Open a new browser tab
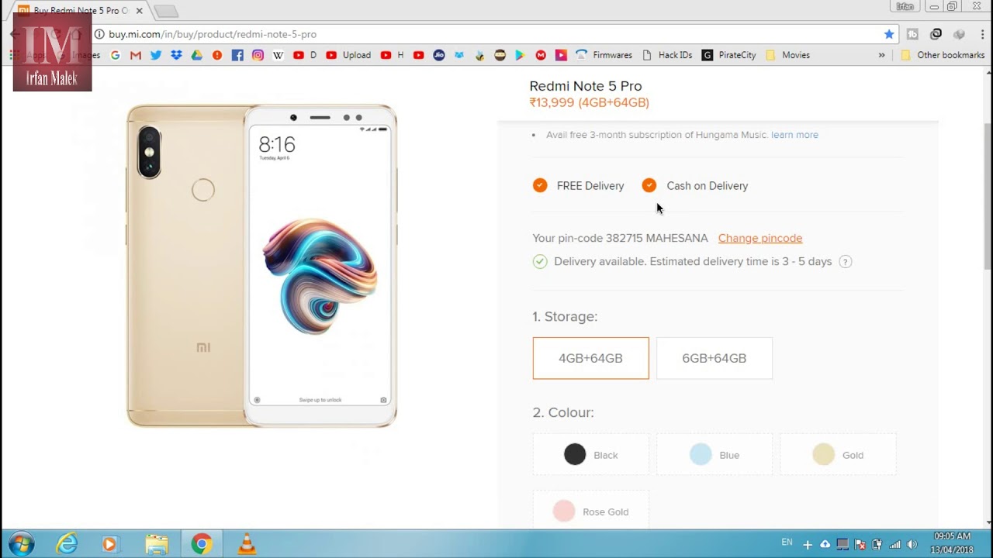993x558 pixels. [x=165, y=11]
